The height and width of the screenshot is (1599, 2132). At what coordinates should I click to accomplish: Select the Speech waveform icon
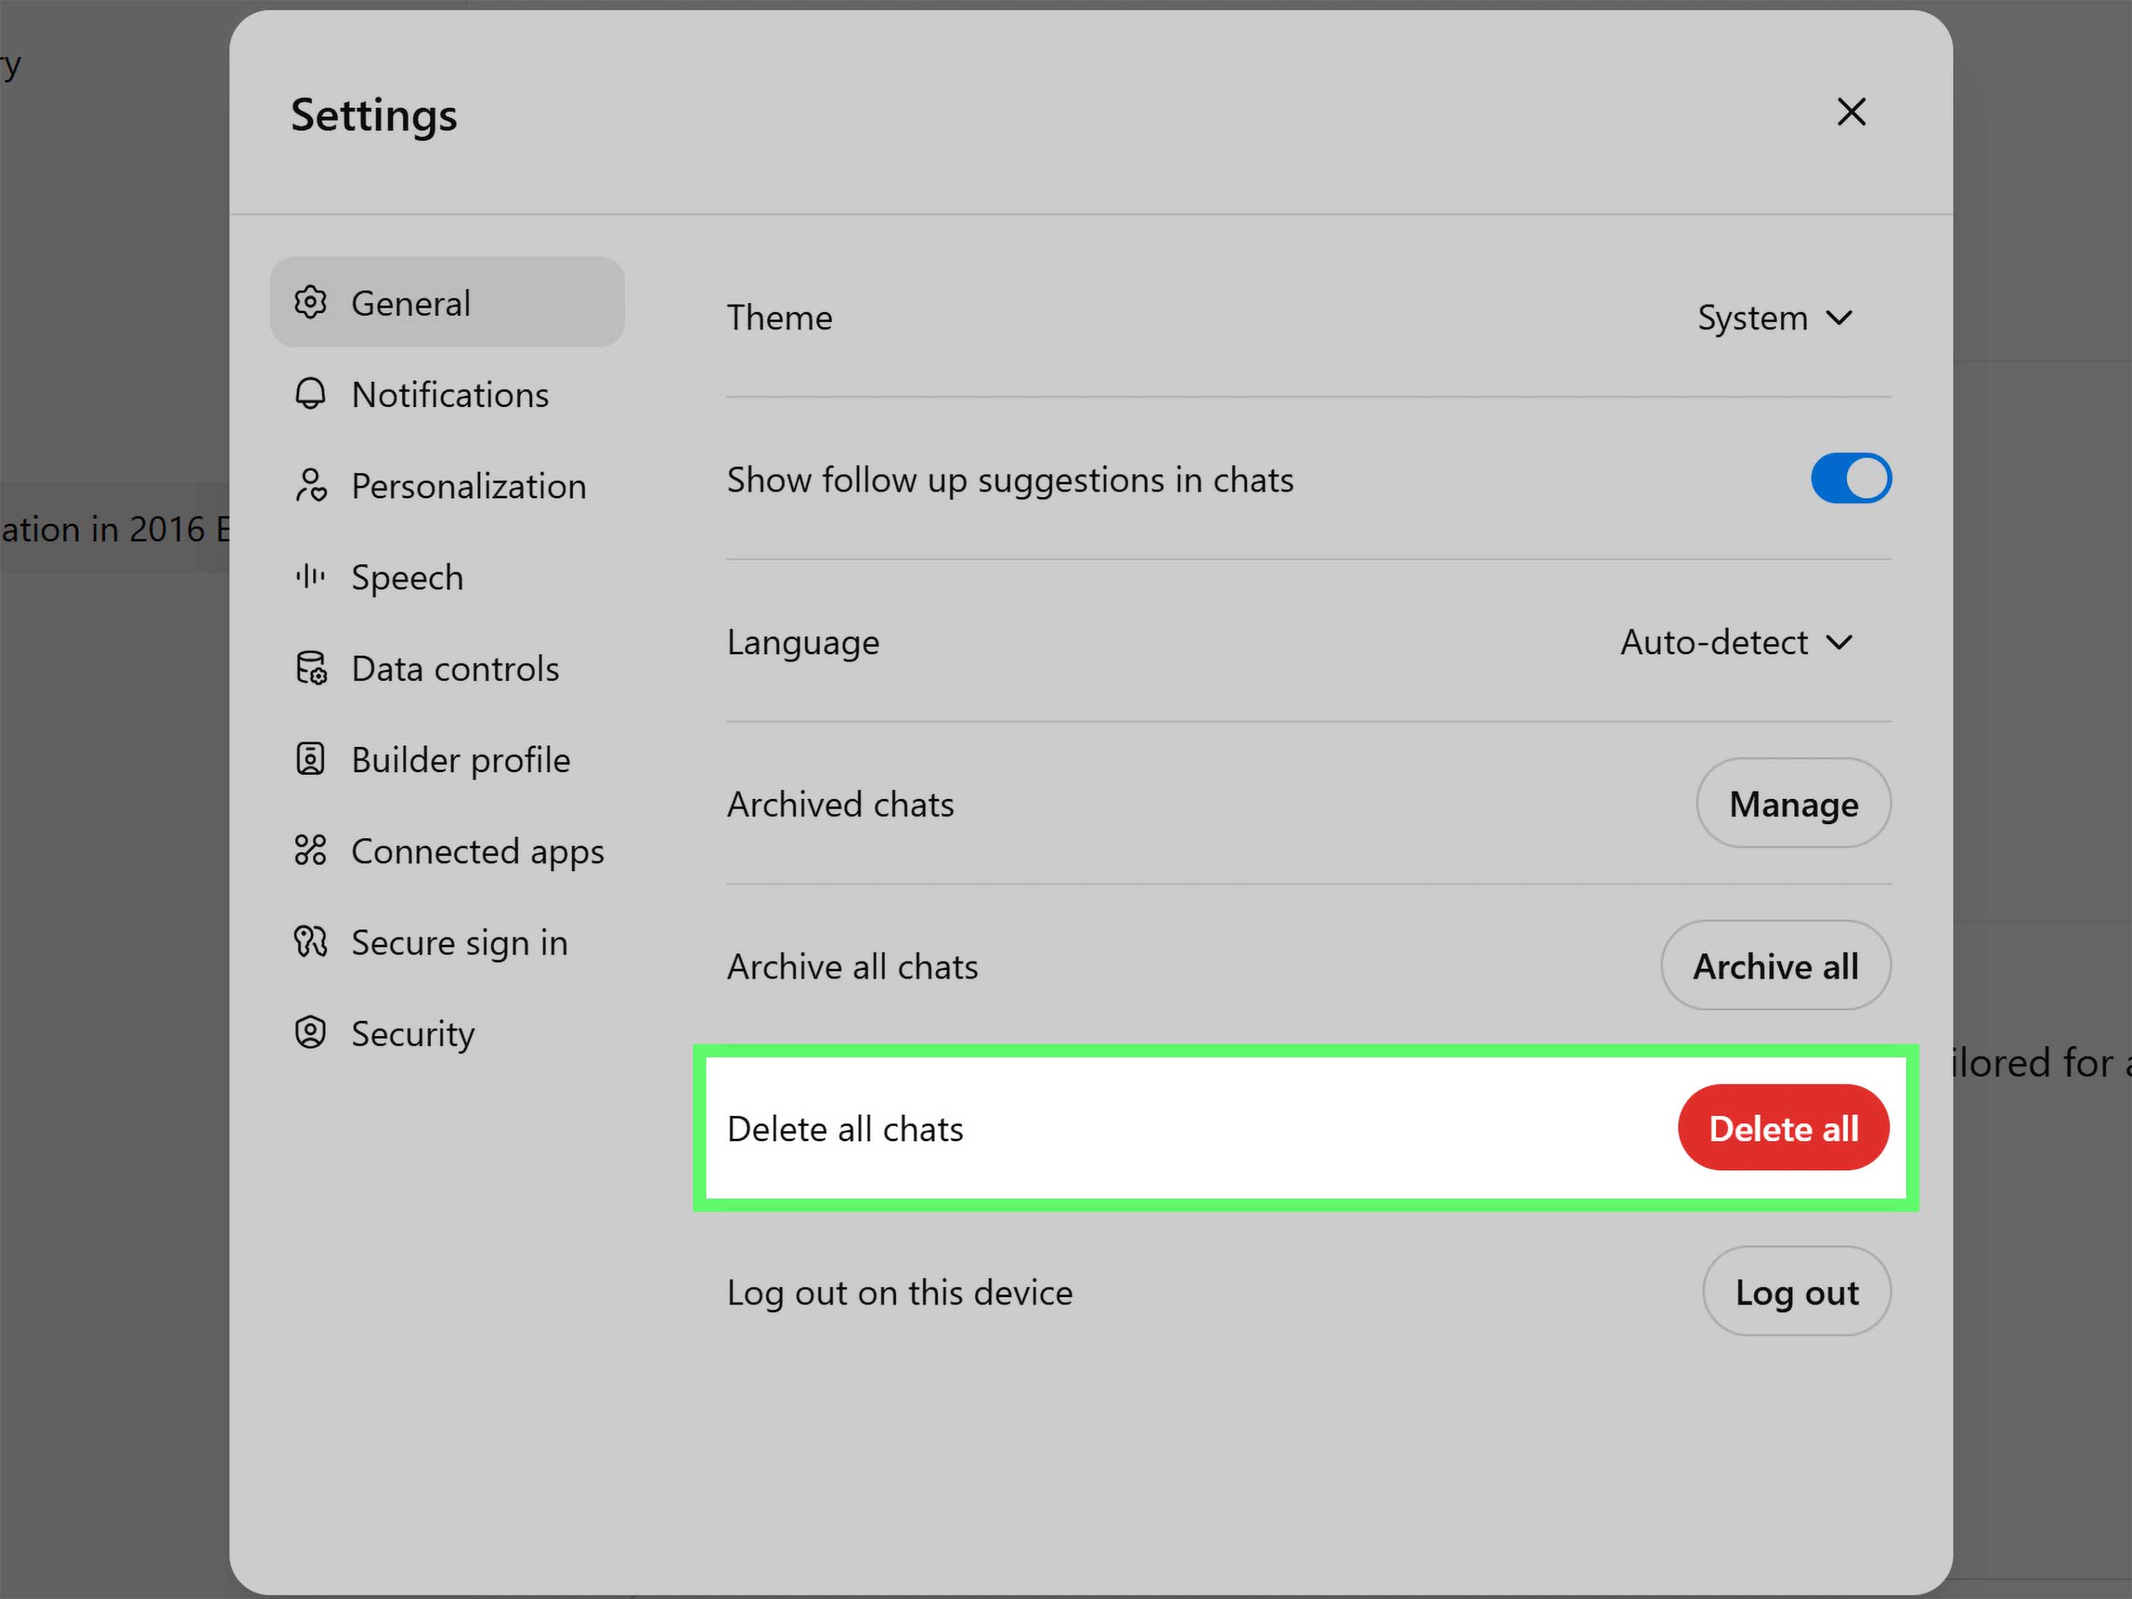coord(310,576)
